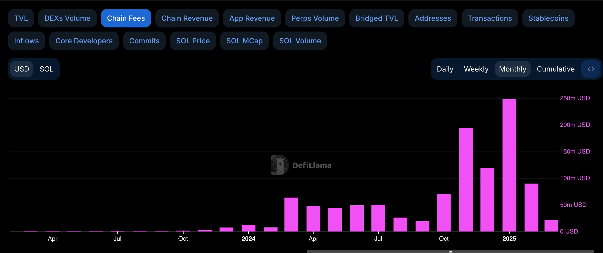
Task: Open the Chain Fees tab
Action: coord(126,18)
